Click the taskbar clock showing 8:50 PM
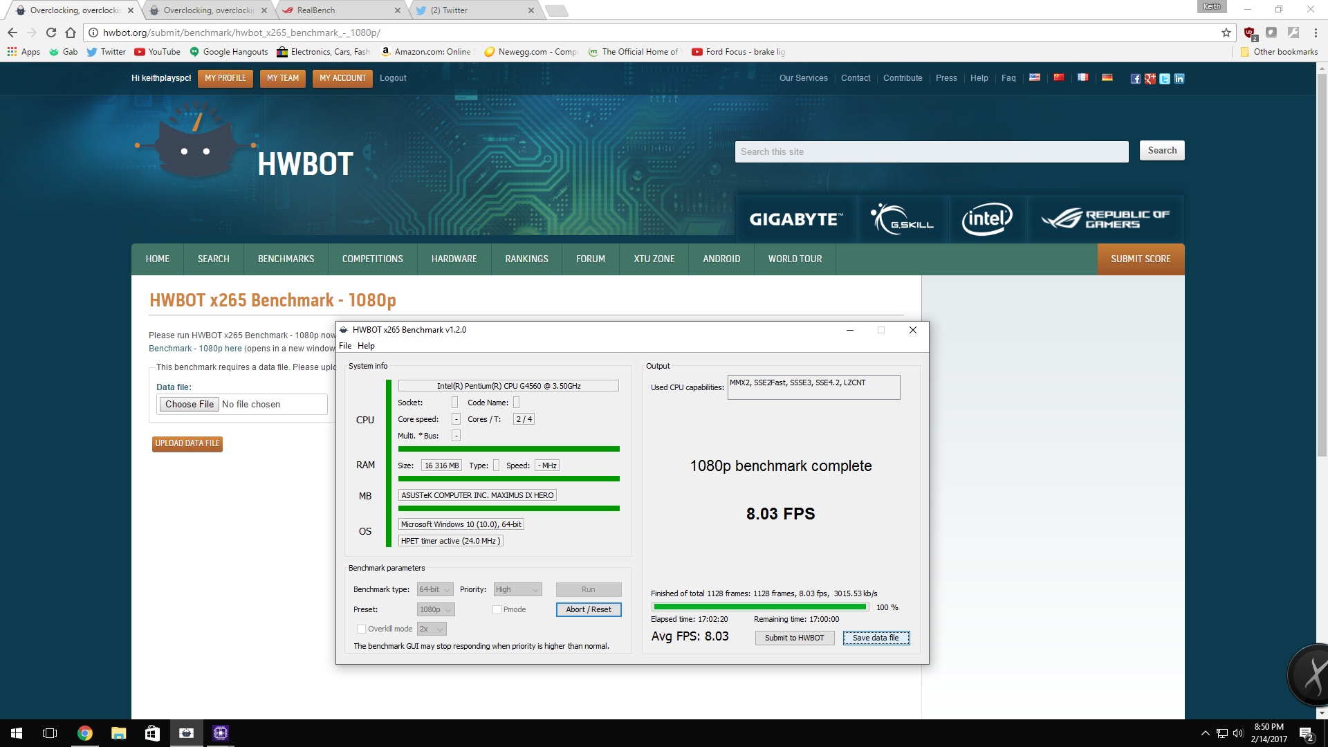Screen dimensions: 1328x747 coord(1269,733)
